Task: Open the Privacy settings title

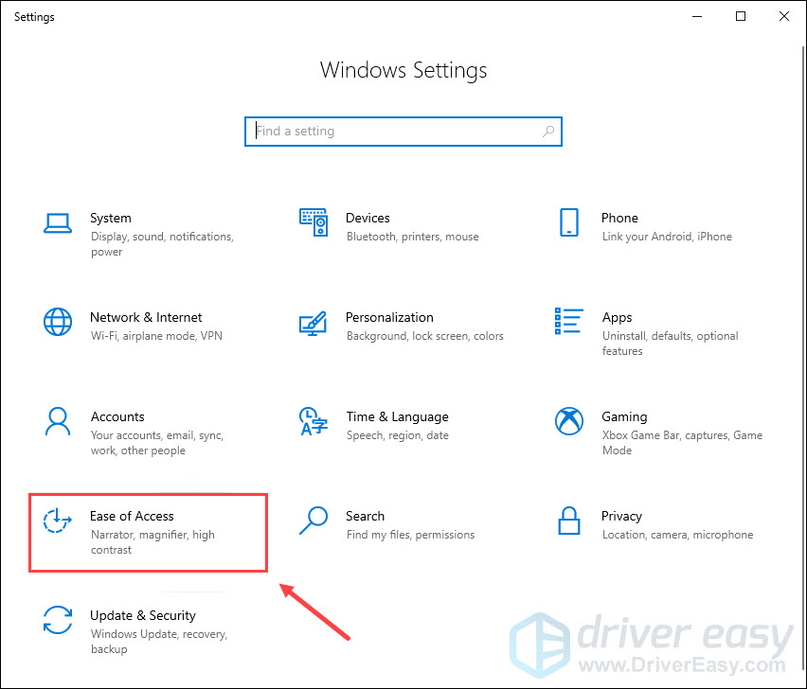Action: (x=621, y=516)
